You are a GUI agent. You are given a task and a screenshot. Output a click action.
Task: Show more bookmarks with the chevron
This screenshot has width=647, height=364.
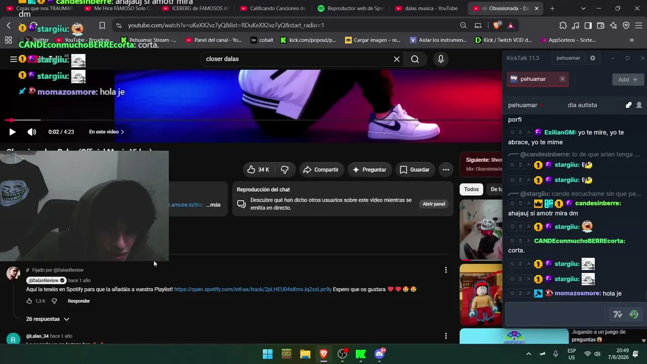(x=632, y=40)
